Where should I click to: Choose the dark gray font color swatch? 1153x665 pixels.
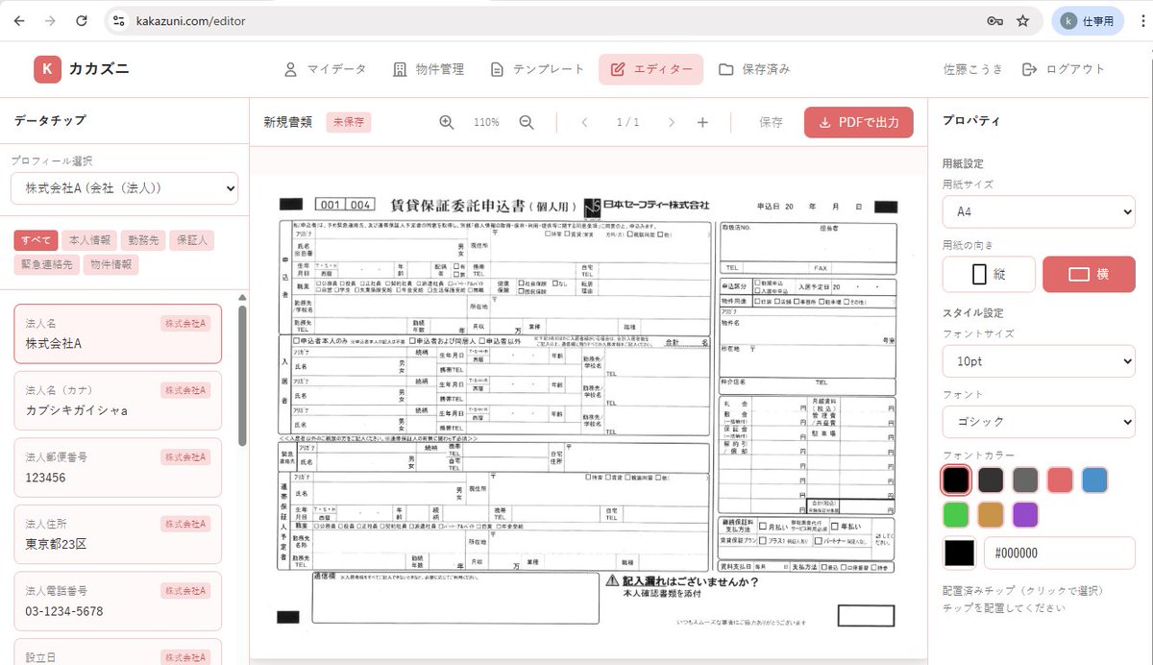[991, 480]
